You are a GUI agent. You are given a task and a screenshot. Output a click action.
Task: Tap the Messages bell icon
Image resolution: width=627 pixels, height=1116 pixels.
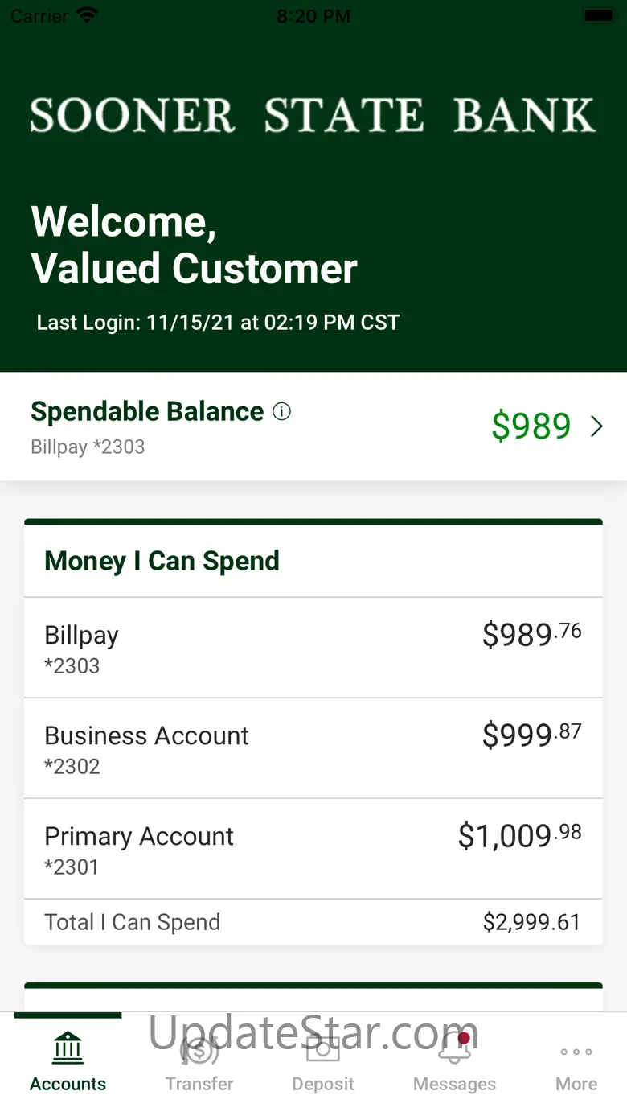point(454,1049)
